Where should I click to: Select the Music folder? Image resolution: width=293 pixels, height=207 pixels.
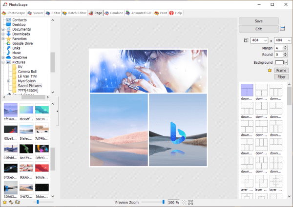coord(17,53)
